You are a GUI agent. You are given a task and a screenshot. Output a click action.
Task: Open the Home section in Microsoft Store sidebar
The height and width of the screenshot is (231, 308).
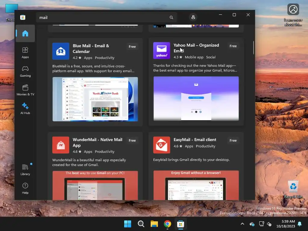click(x=25, y=33)
